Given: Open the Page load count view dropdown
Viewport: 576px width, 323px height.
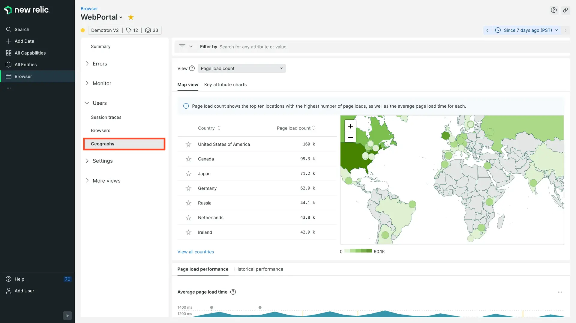Looking at the screenshot, I should tap(241, 68).
